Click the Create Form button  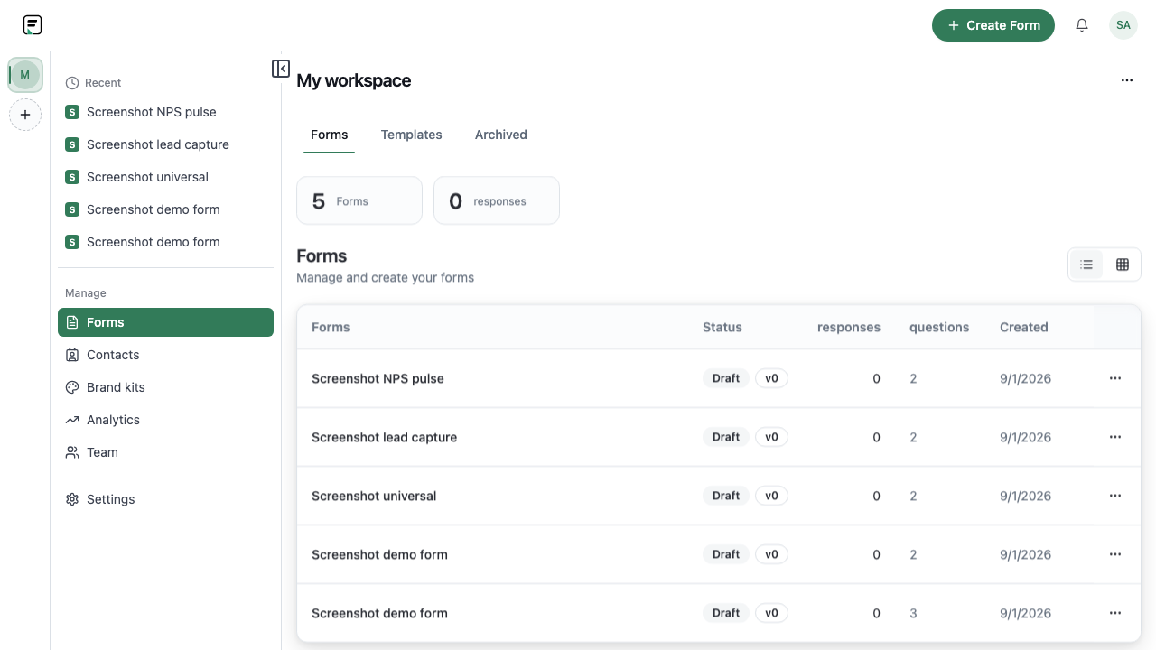point(993,25)
